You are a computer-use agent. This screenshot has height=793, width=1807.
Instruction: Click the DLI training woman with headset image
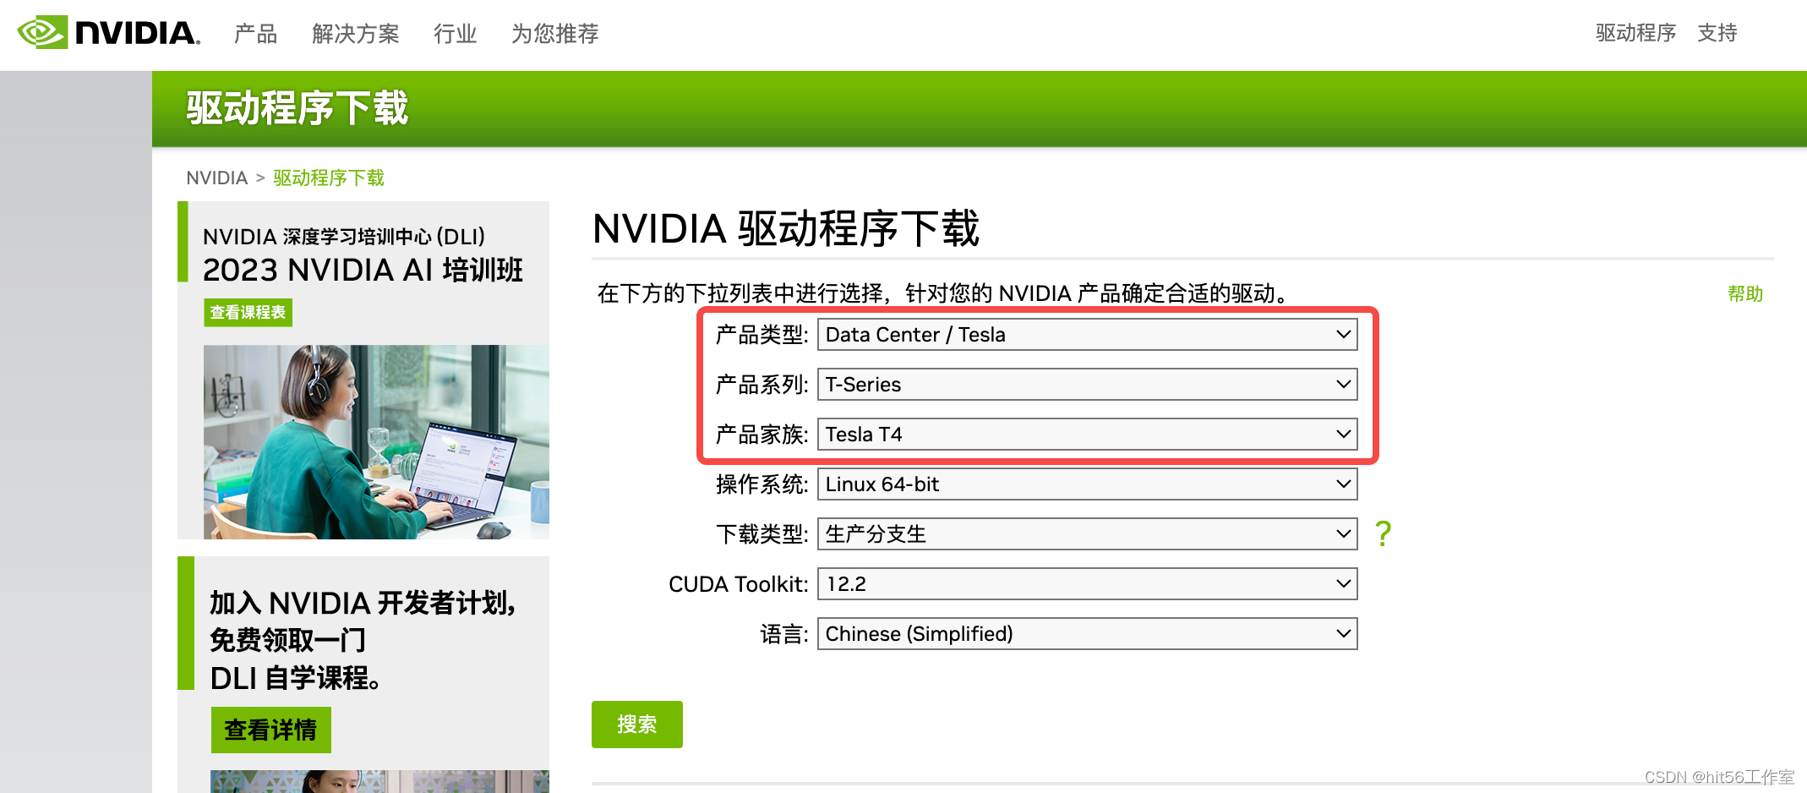(376, 441)
